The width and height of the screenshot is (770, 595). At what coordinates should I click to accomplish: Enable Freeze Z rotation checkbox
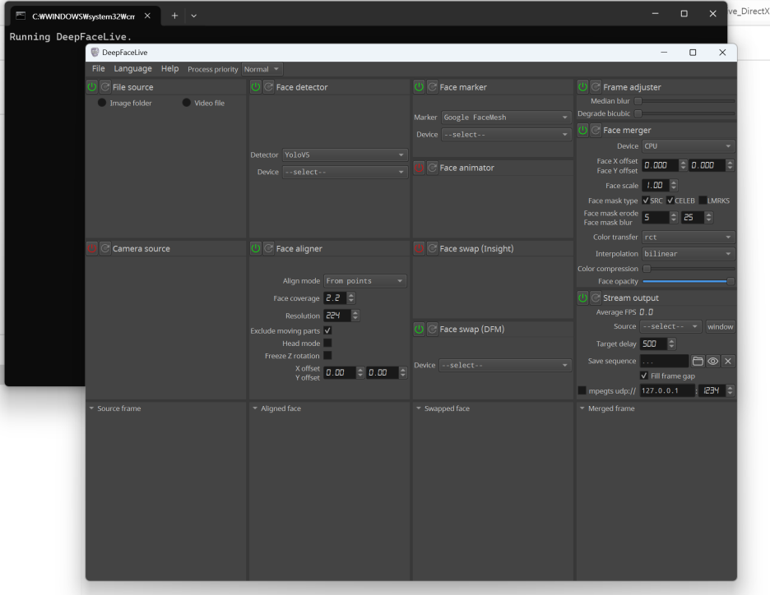point(327,355)
